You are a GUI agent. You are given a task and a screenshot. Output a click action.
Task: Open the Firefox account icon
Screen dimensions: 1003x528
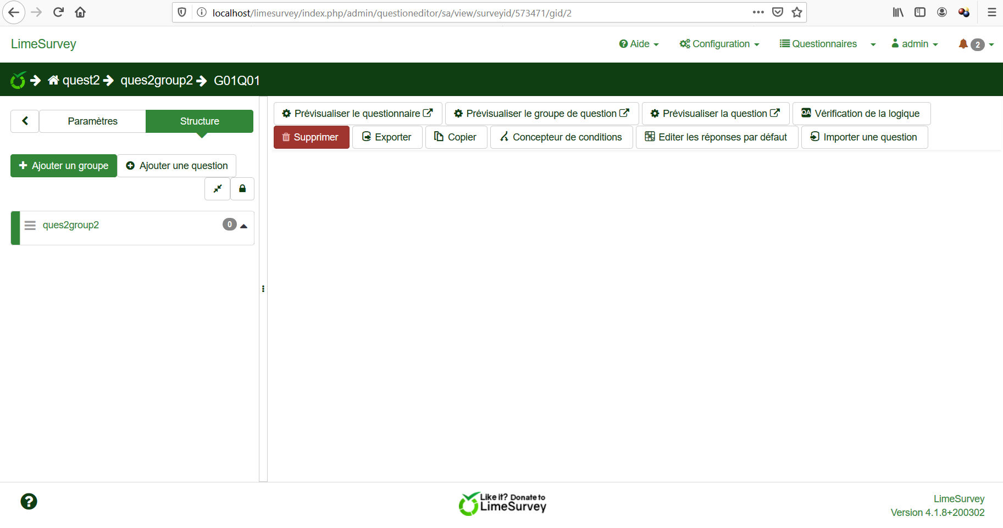(x=942, y=12)
